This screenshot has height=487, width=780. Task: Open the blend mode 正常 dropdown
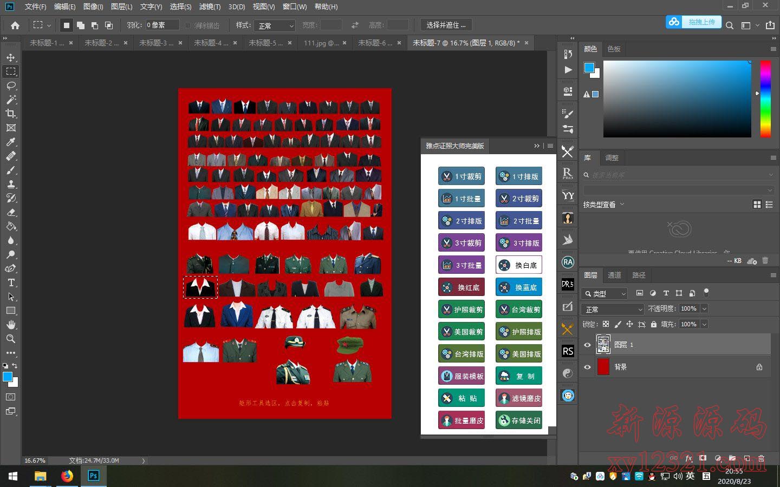click(613, 309)
